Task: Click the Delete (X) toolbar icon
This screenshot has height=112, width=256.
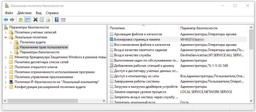Action: [x=35, y=20]
